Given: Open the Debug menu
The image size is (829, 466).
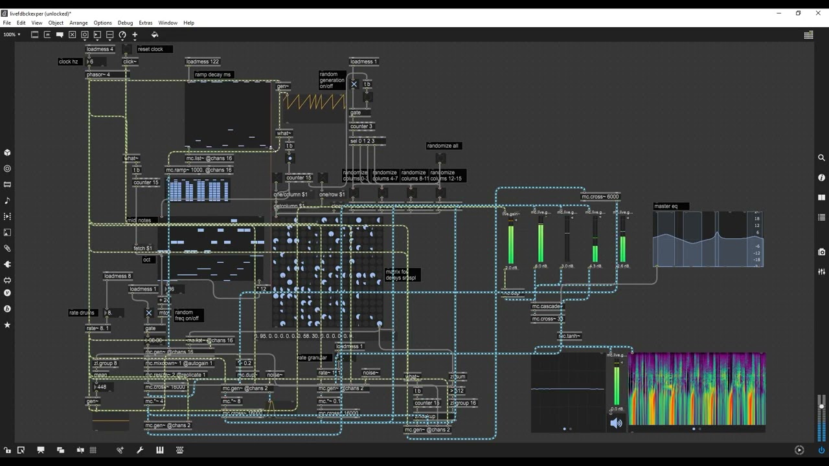Looking at the screenshot, I should tap(125, 23).
